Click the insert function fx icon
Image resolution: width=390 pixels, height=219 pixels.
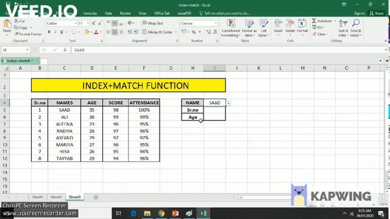point(65,50)
